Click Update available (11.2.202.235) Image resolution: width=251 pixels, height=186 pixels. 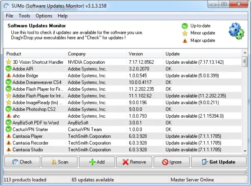coord(196,96)
